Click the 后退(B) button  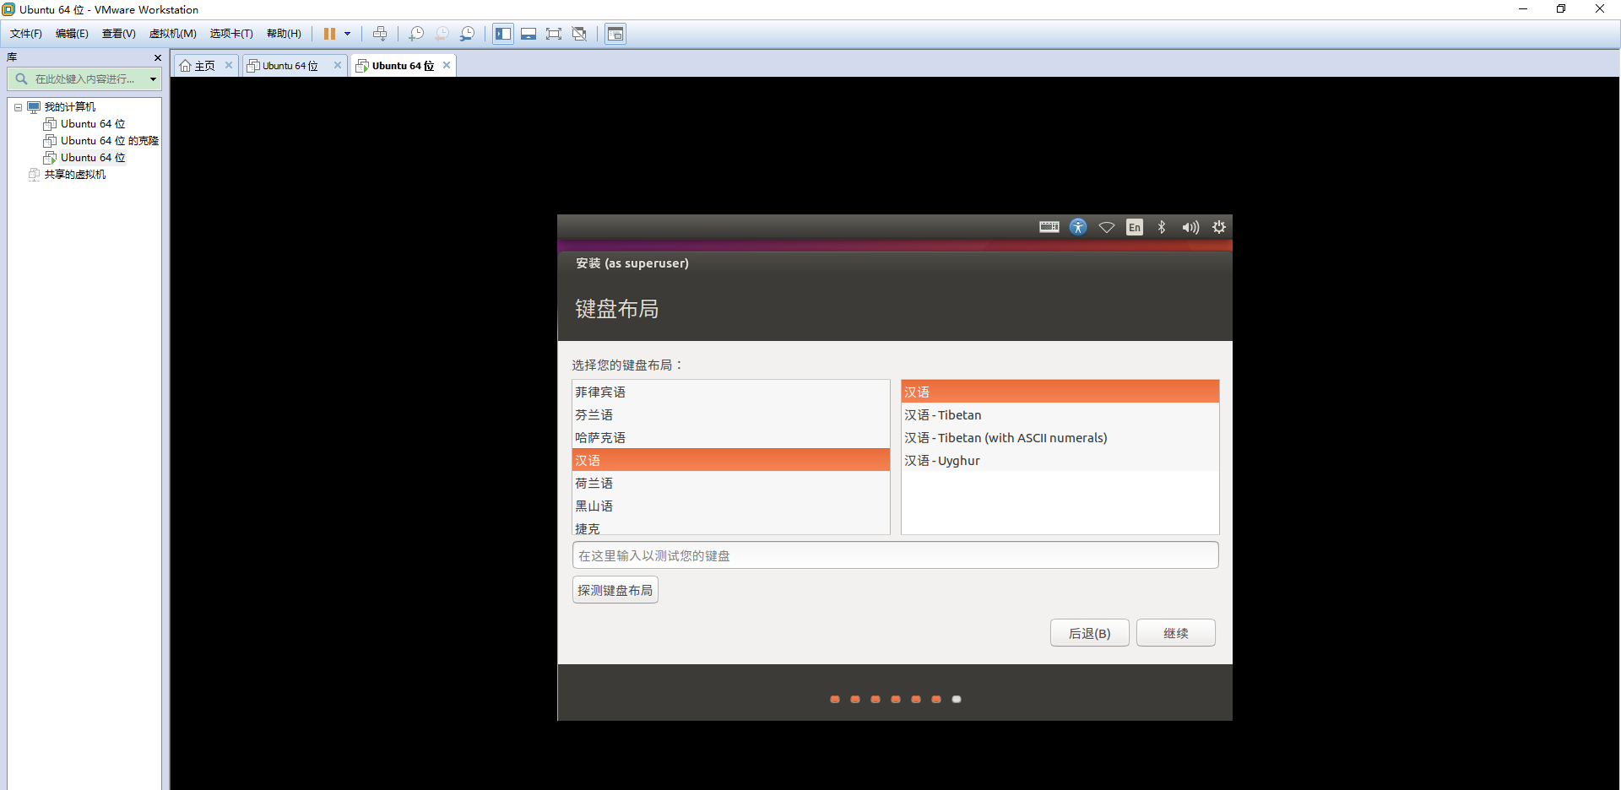point(1090,633)
